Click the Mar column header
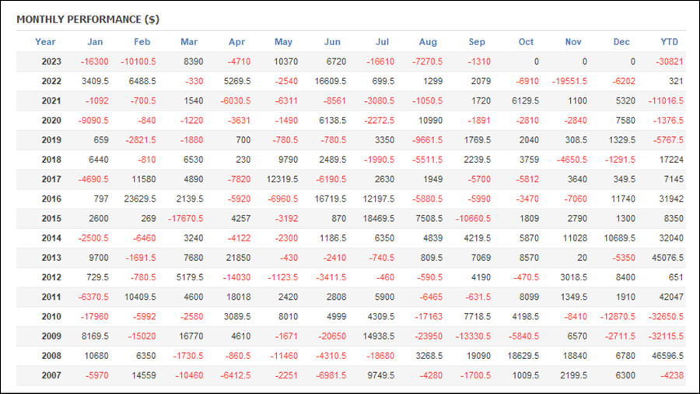This screenshot has width=700, height=394. click(189, 42)
